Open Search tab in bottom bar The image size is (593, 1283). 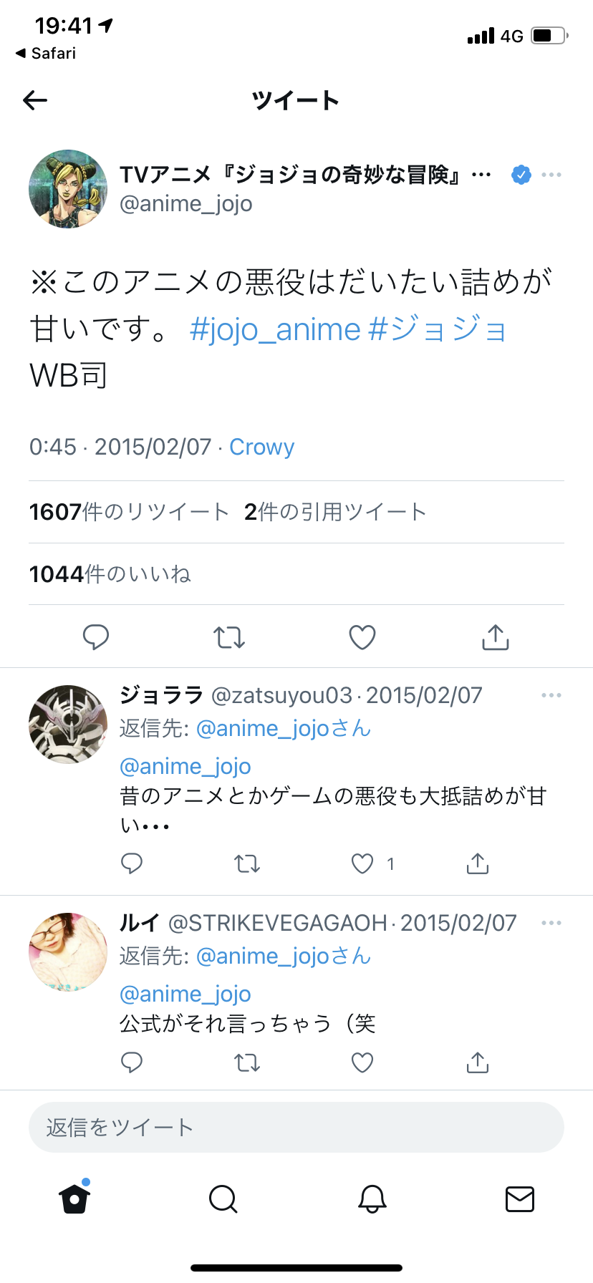click(223, 1199)
